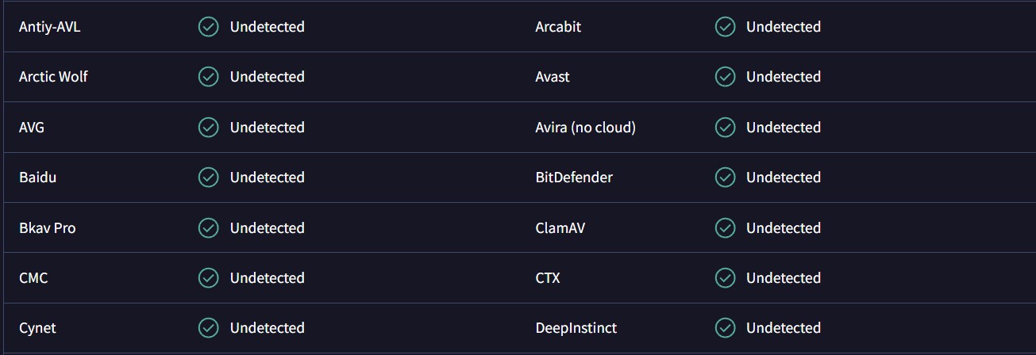Select the Bkav Pro engine label

[x=48, y=228]
